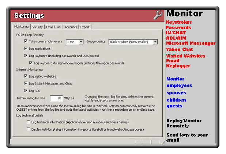Toggle Log keyboard including passwords checkbox

click(26, 56)
